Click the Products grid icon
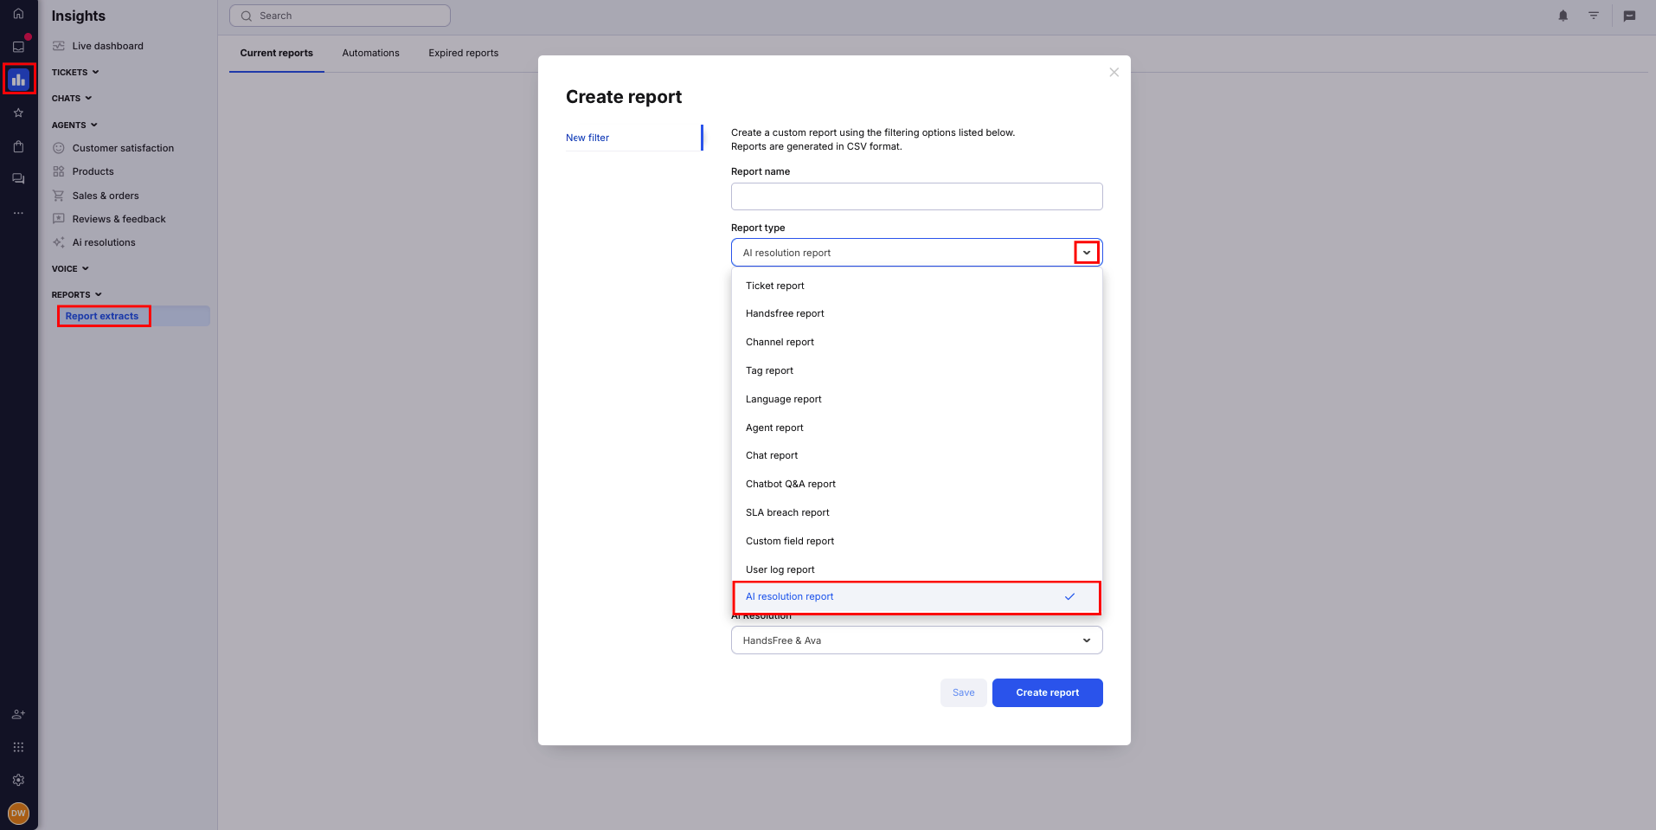The width and height of the screenshot is (1656, 830). click(x=59, y=171)
